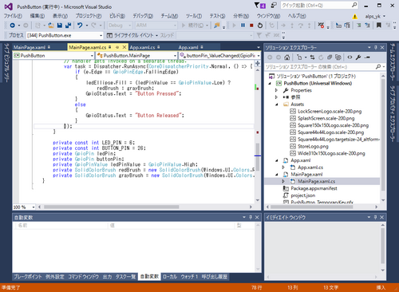Select the ローカル tab in bottom panel
This screenshot has width=399, height=292.
[169, 277]
